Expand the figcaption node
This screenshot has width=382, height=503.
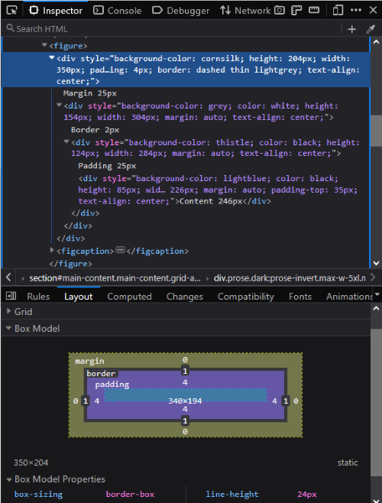point(52,250)
